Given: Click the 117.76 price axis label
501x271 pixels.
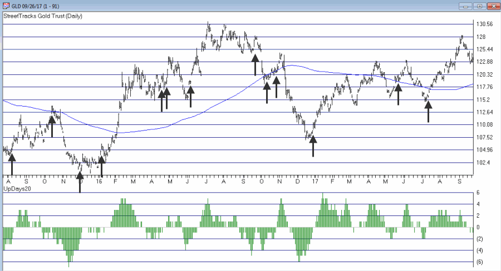Looking at the screenshot, I should (x=484, y=87).
